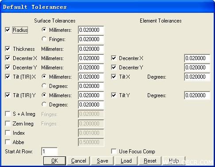Click the Thickness Millimeters value field
This screenshot has width=215, height=167.
click(x=91, y=49)
